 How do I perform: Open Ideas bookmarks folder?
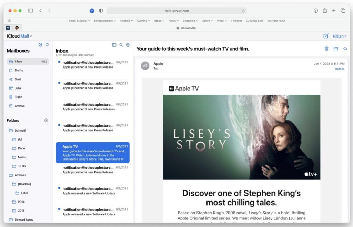point(159,21)
